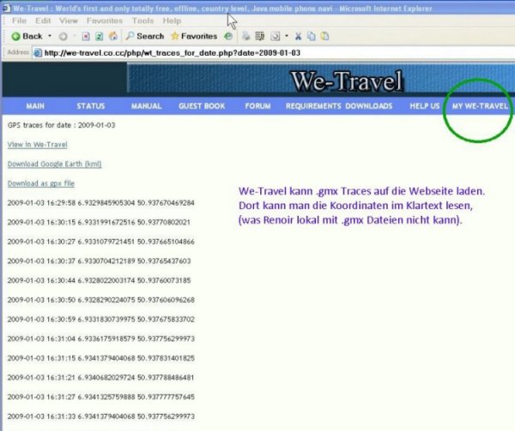
Task: Click the 'GPS traces for date : 2009-01-03' heading
Action: click(x=62, y=125)
